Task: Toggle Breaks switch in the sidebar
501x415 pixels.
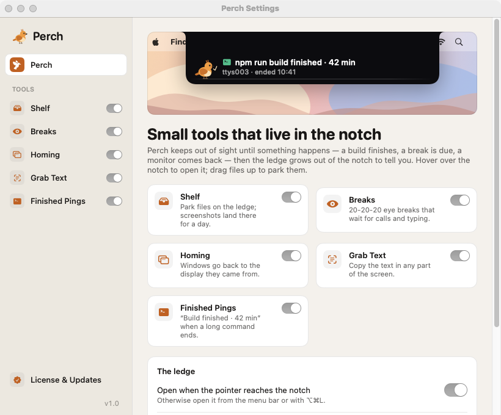Action: click(x=114, y=132)
